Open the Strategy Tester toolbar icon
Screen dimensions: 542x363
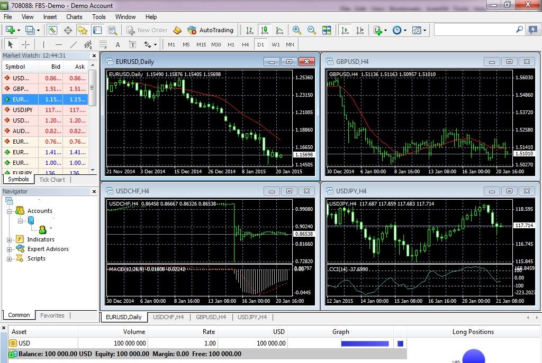pyautogui.click(x=112, y=30)
